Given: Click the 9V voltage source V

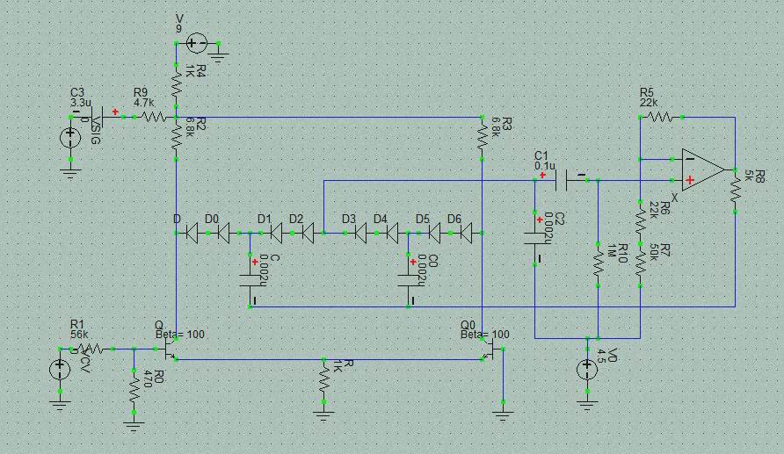Looking at the screenshot, I should coord(196,42).
